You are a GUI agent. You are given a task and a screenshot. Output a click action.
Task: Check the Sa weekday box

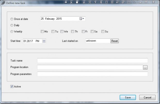point(92,31)
